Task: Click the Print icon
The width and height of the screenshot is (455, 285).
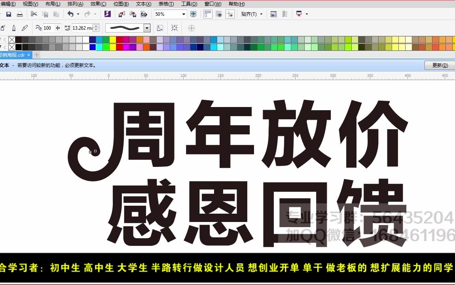Action: point(19,14)
